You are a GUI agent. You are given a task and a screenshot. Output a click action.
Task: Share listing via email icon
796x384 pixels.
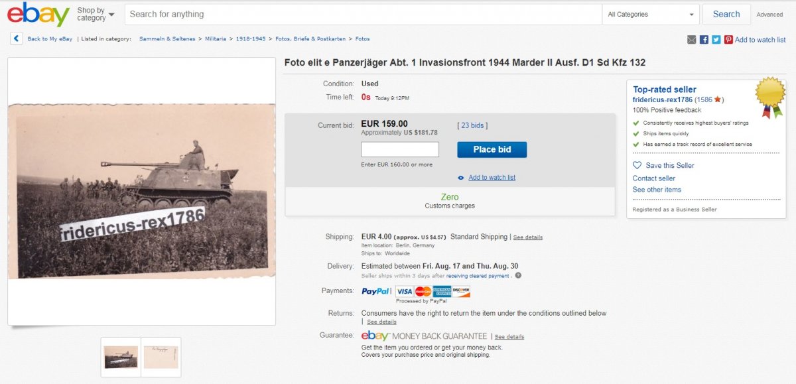(692, 40)
